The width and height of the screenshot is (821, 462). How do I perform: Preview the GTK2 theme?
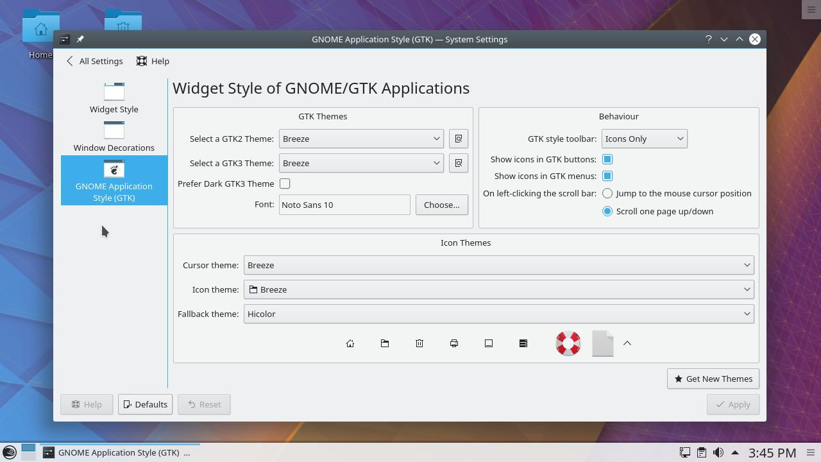click(x=459, y=139)
